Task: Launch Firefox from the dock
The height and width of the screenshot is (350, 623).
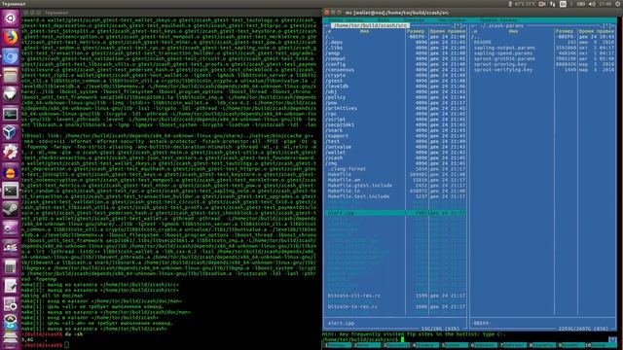Action: click(x=10, y=38)
